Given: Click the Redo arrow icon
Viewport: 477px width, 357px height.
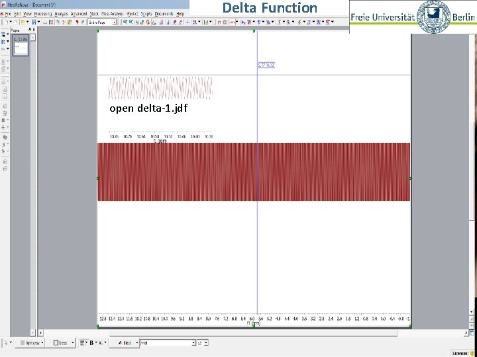Looking at the screenshot, I should tap(82, 22).
